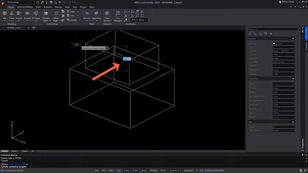The image size is (308, 173).
Task: Select the Cone modeling tool
Action: (12, 15)
